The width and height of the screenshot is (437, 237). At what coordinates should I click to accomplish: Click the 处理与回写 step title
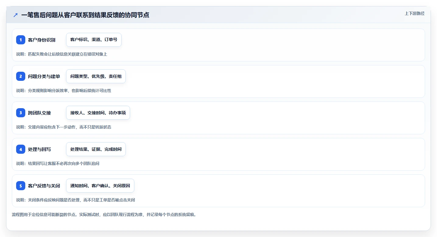point(40,149)
